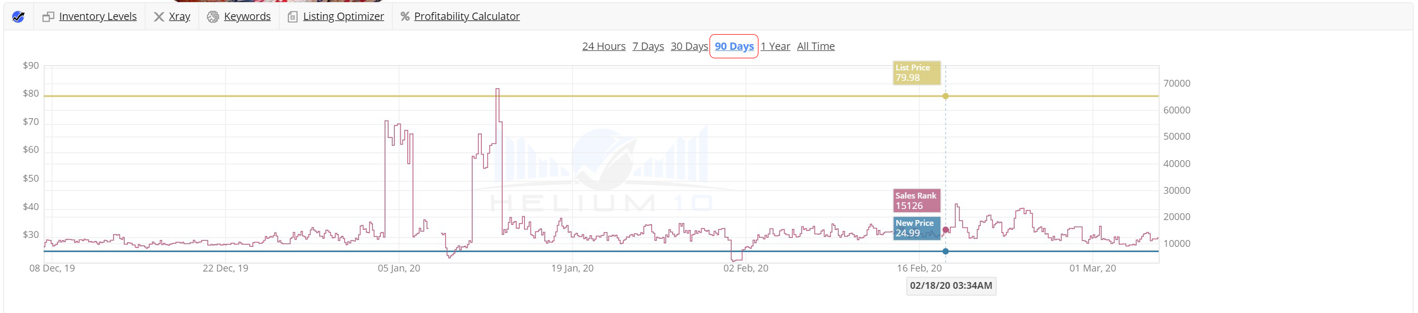Click the $90 price axis label
The width and height of the screenshot is (1418, 313).
click(31, 66)
